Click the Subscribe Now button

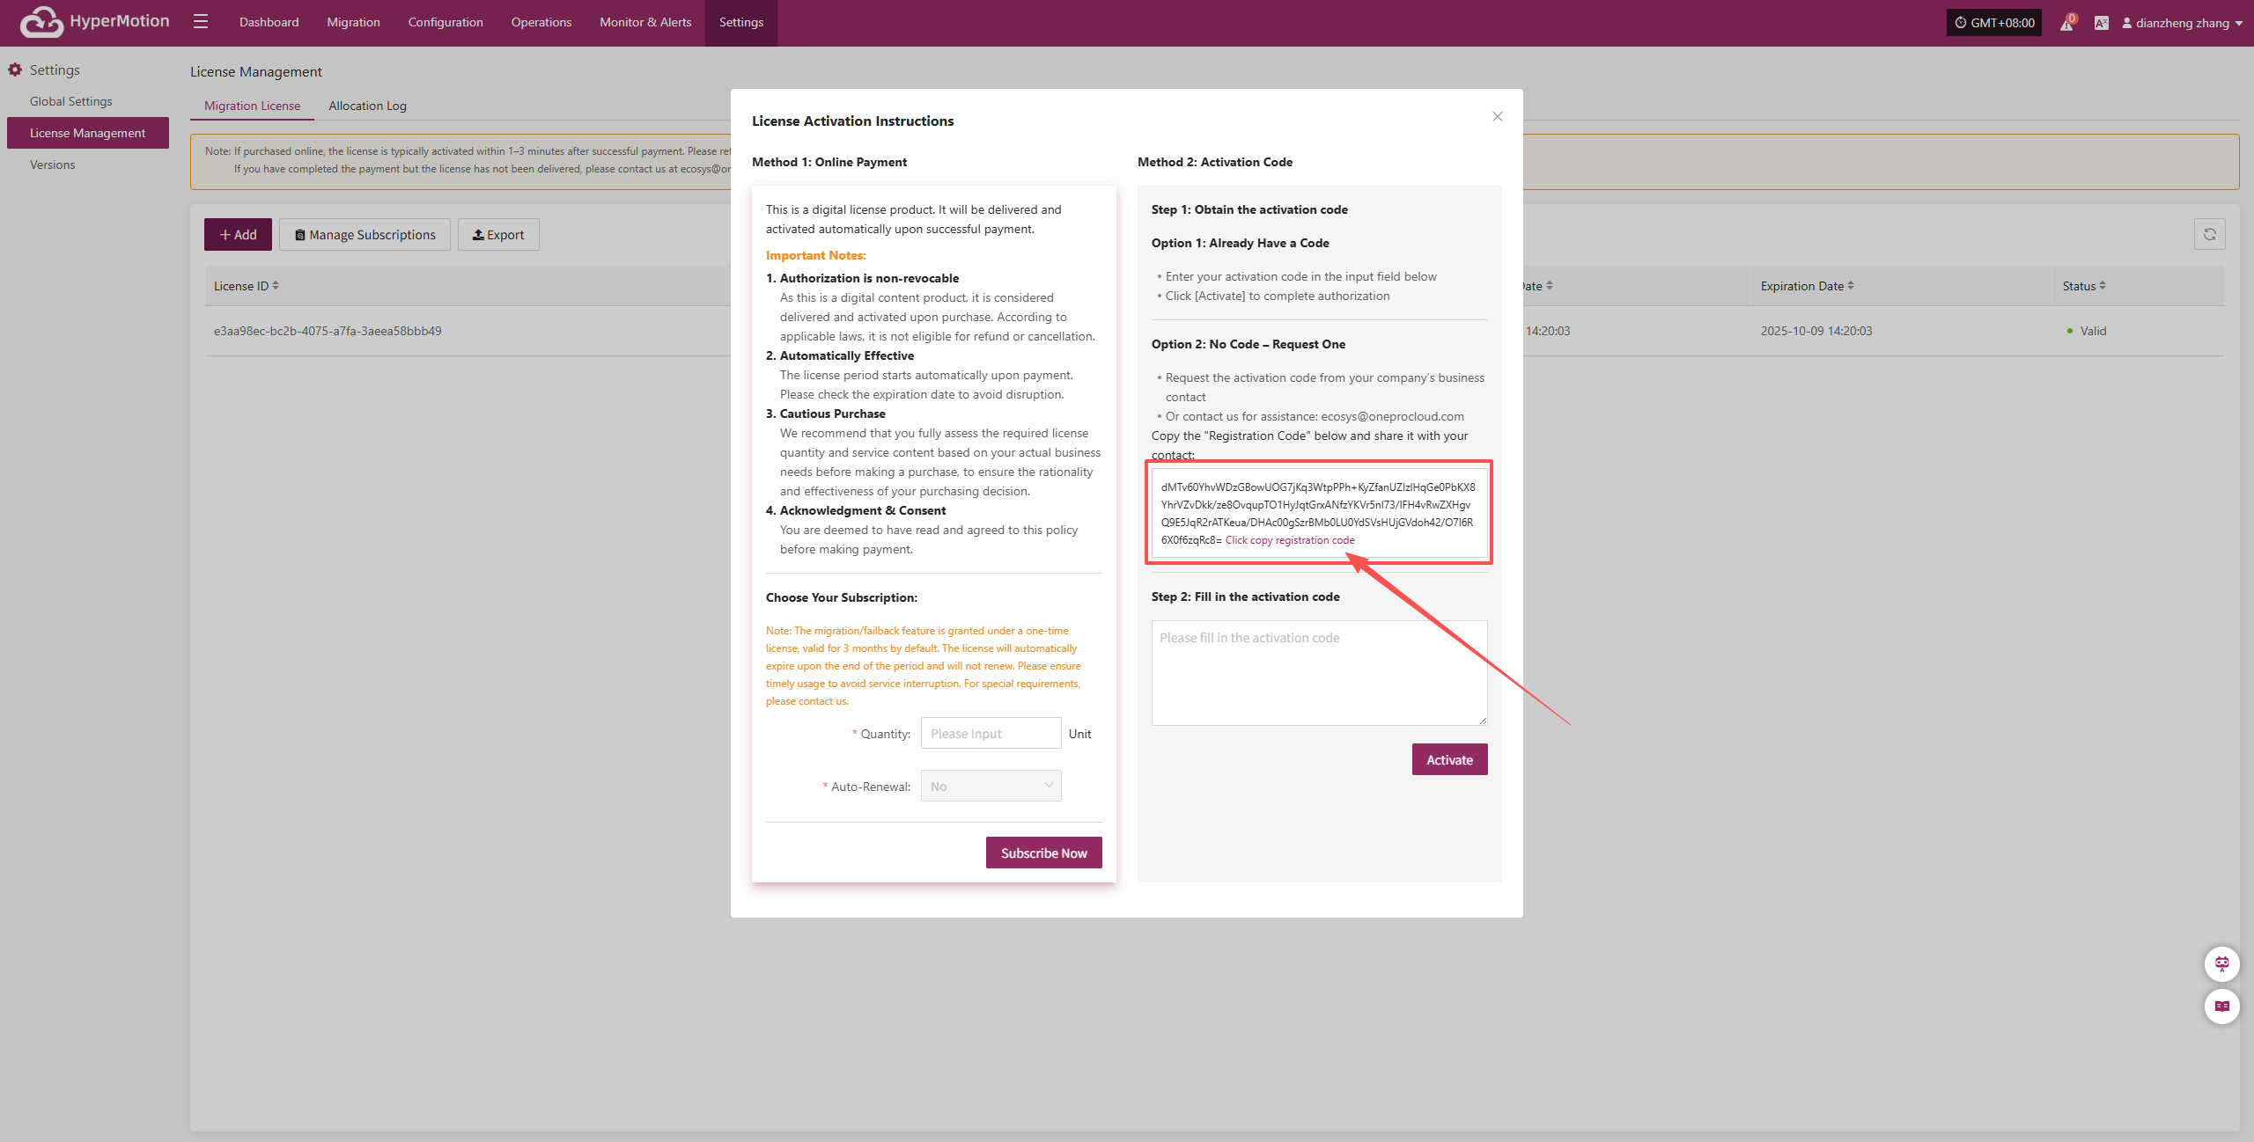tap(1043, 853)
